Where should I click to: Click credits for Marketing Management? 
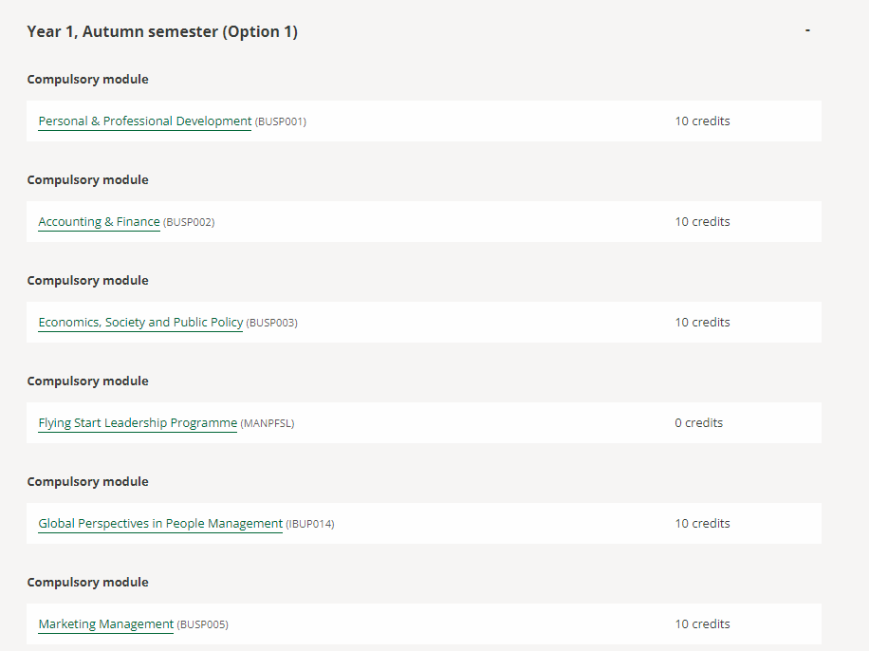click(702, 624)
